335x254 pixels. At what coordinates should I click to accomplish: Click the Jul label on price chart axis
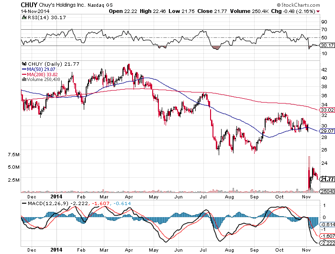pyautogui.click(x=203, y=196)
